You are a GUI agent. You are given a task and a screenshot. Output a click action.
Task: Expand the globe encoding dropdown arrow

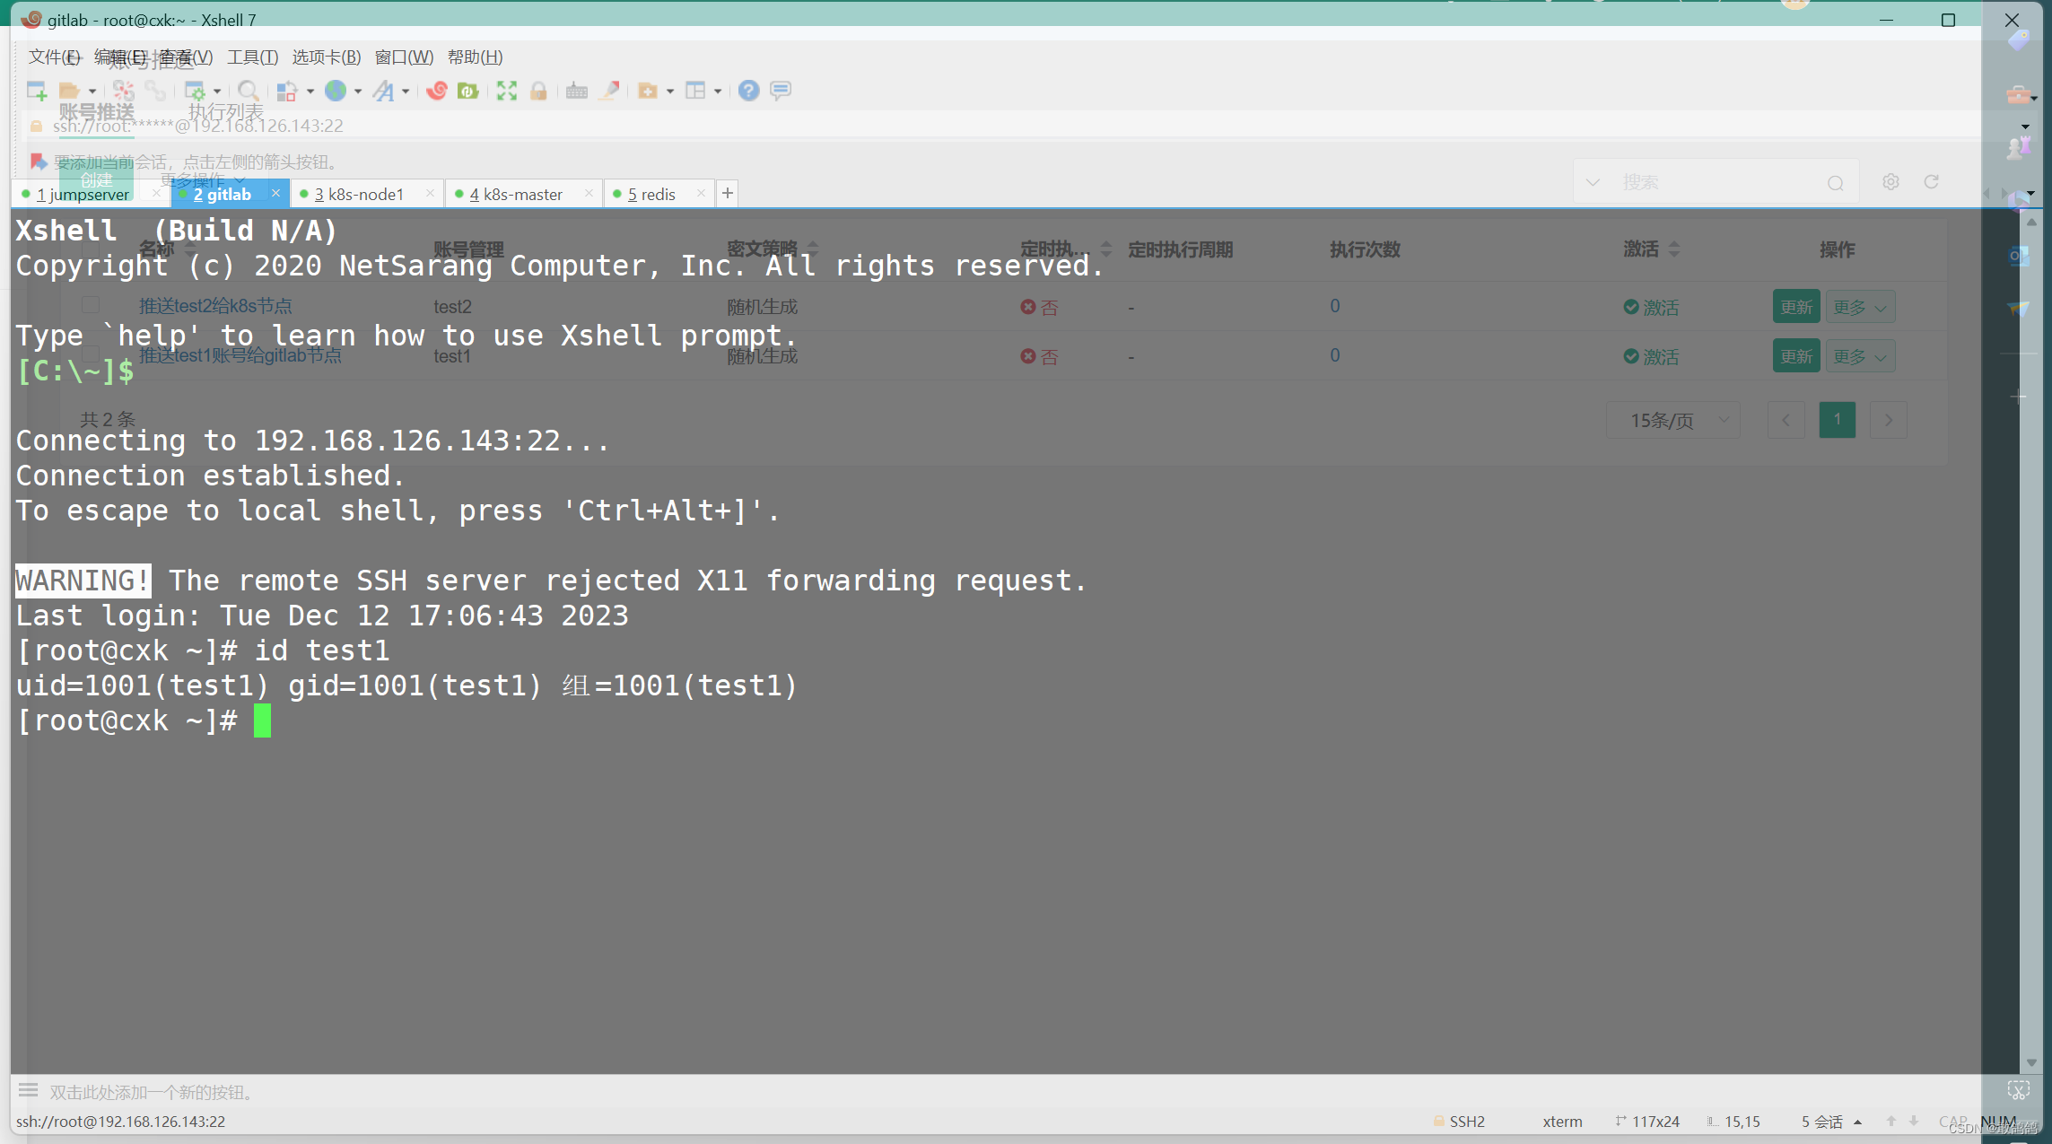pos(357,92)
